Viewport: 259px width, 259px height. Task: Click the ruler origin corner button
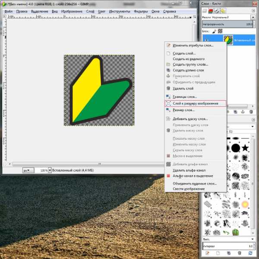pyautogui.click(x=5, y=16)
